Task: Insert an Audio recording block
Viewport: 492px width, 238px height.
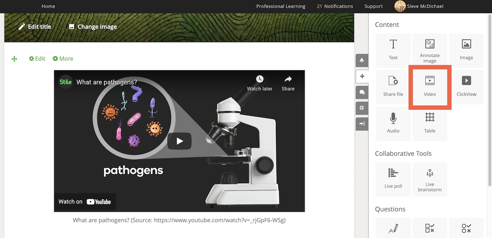Action: click(393, 124)
